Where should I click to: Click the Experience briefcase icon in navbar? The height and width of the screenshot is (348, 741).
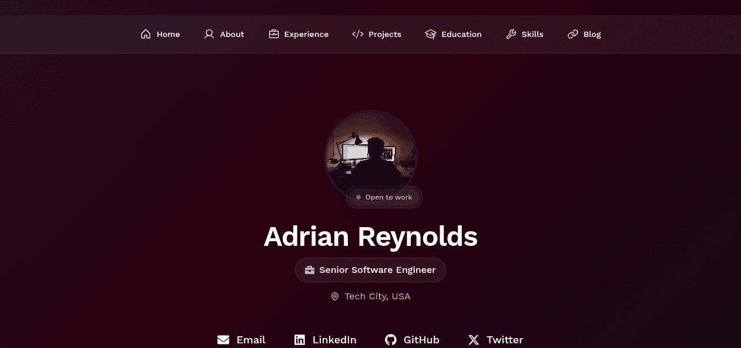(273, 34)
